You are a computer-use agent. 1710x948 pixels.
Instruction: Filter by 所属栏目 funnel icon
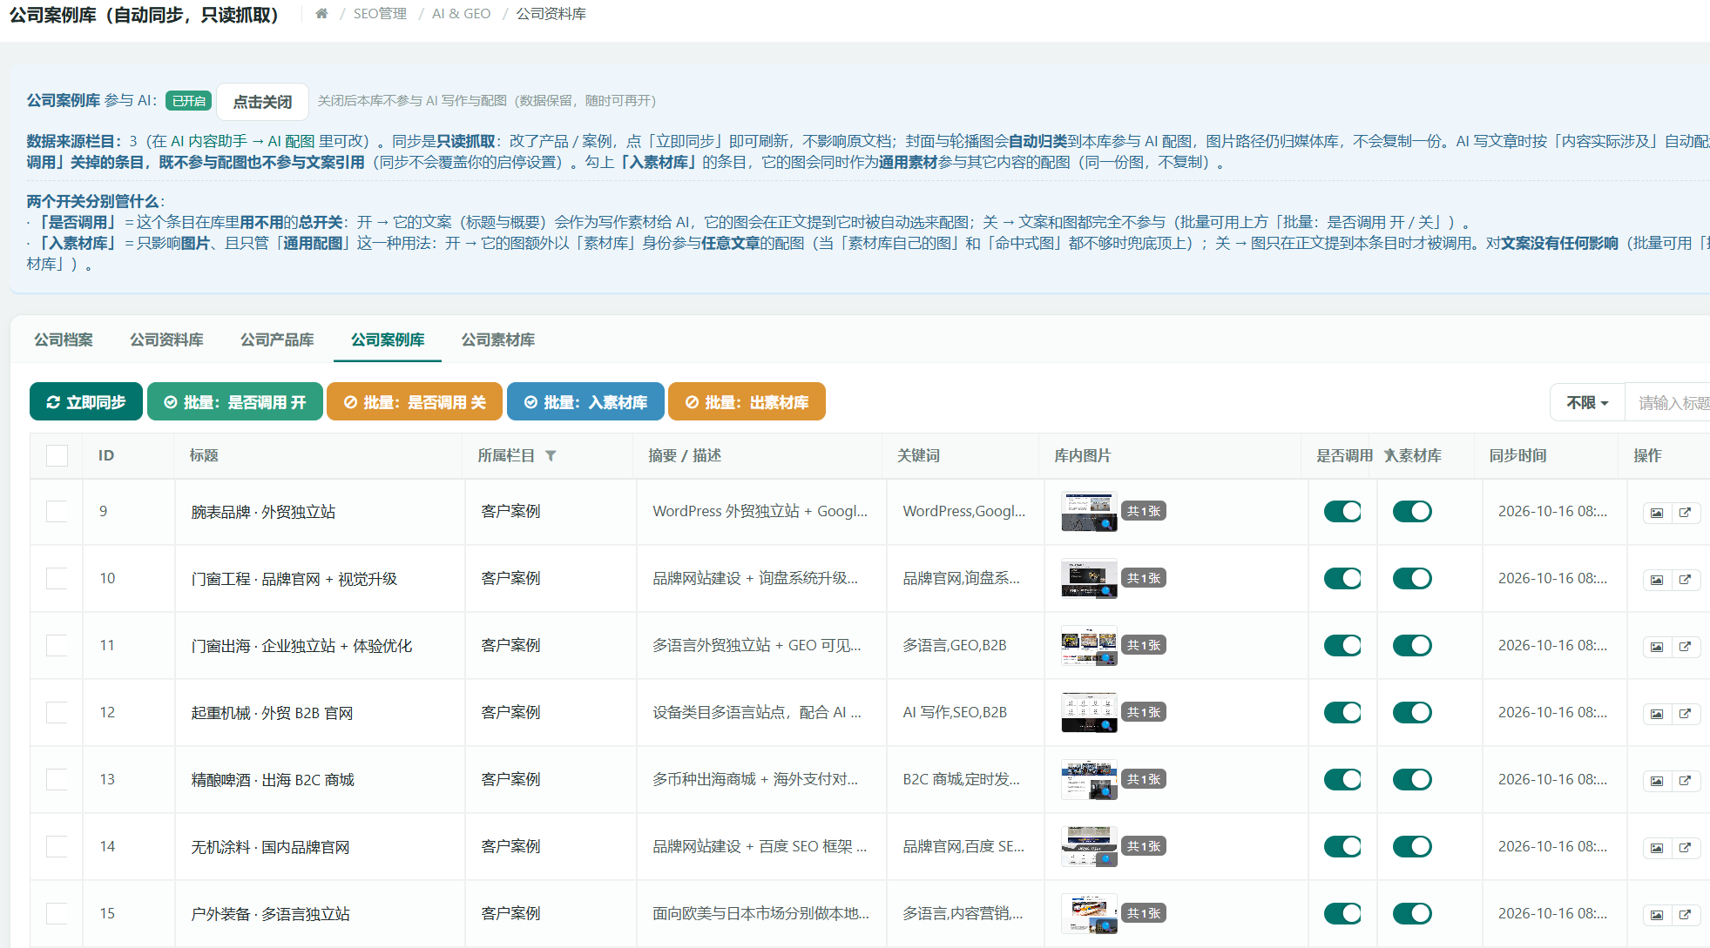click(551, 455)
